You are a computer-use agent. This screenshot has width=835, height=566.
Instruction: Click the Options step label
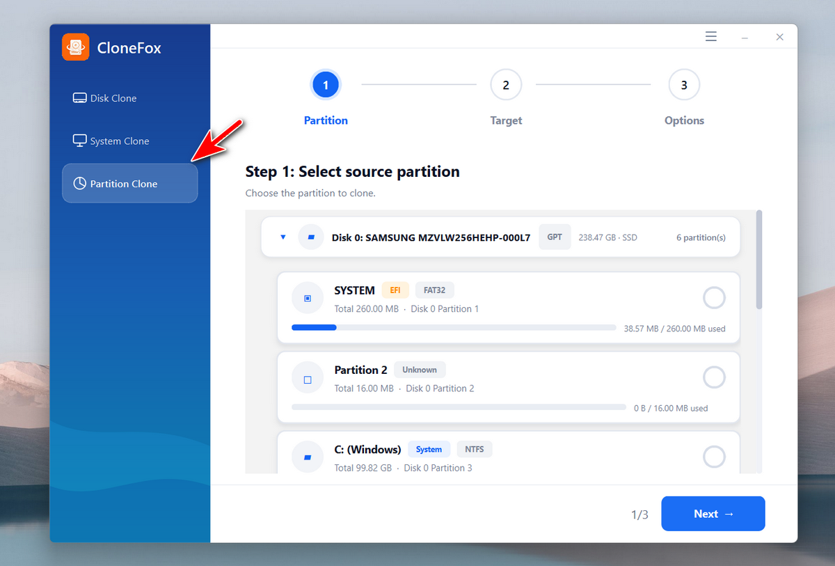pos(684,120)
